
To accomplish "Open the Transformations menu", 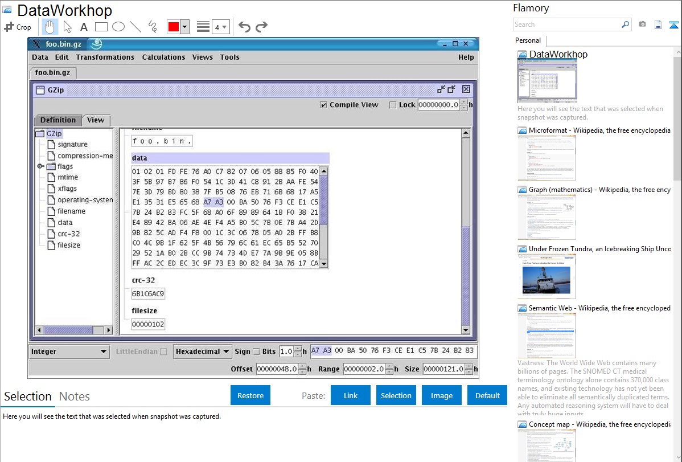I will [x=105, y=57].
